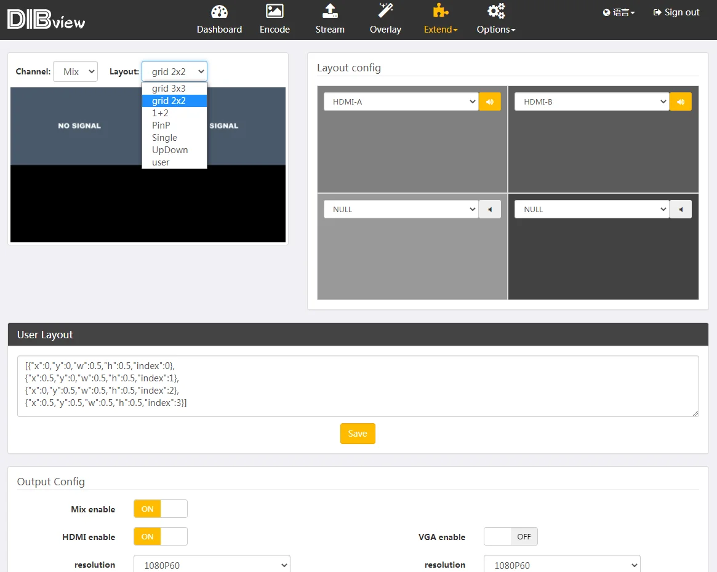Viewport: 717px width, 572px height.
Task: Open the HDMI-A source dropdown
Action: point(401,102)
